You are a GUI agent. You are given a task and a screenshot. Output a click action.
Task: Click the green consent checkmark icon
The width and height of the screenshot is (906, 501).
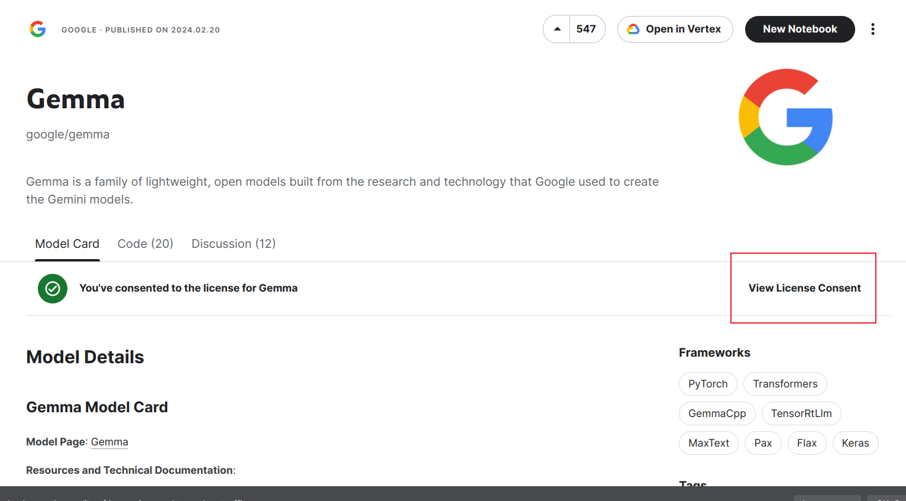click(x=53, y=289)
